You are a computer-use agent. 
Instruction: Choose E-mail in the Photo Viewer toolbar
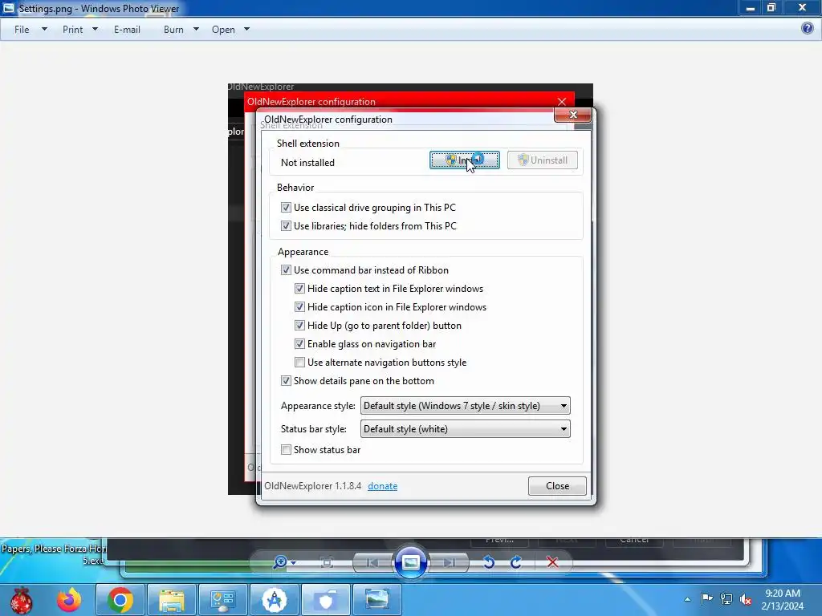pos(127,30)
